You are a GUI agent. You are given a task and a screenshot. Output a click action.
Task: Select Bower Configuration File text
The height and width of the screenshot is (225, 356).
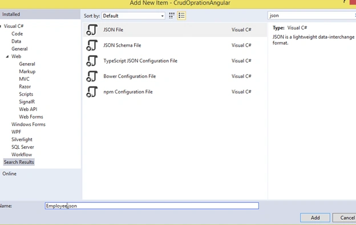coord(130,76)
